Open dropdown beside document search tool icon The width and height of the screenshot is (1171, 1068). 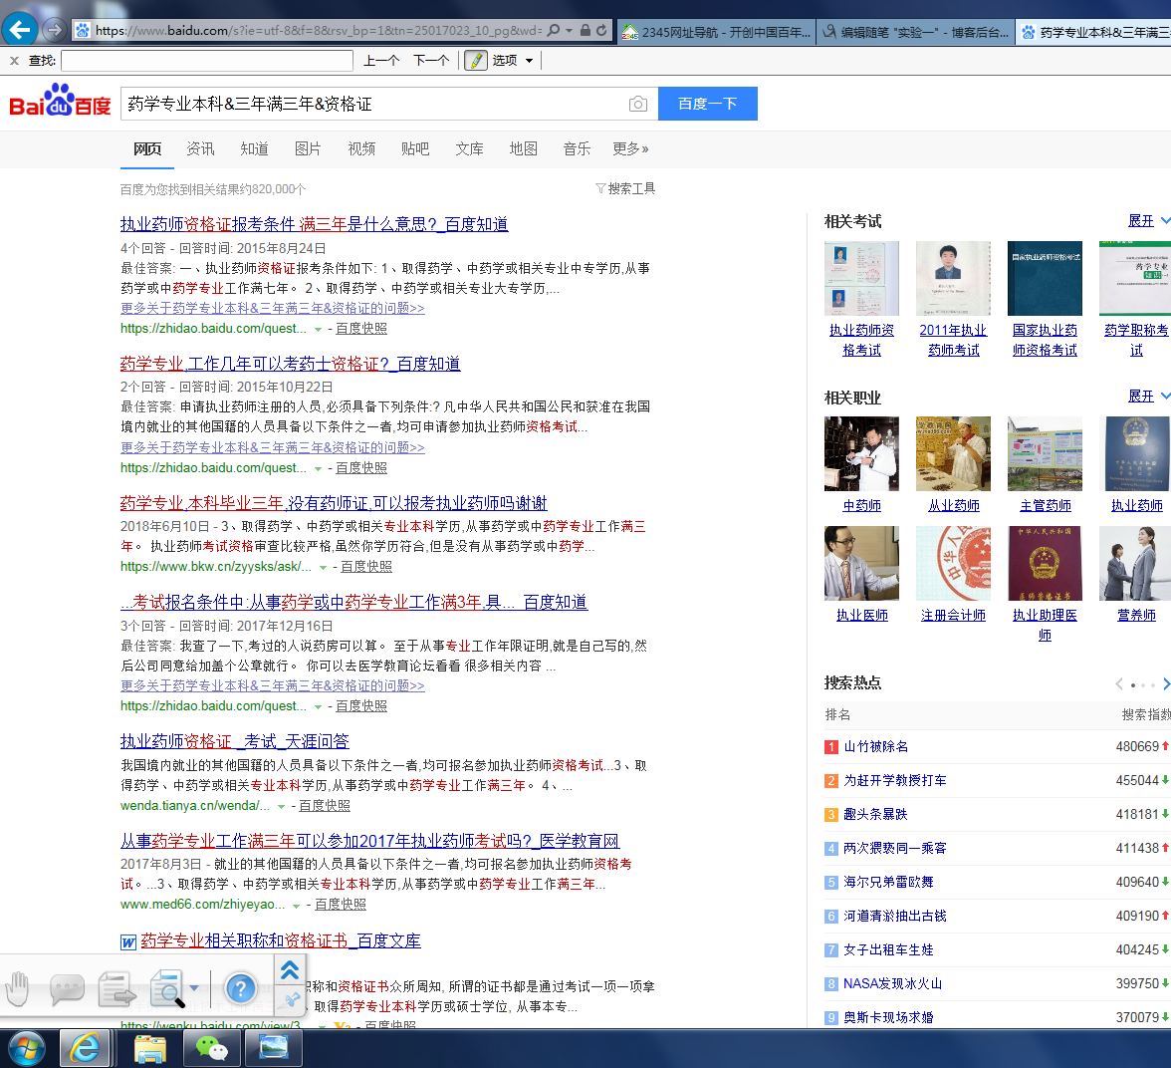click(194, 988)
